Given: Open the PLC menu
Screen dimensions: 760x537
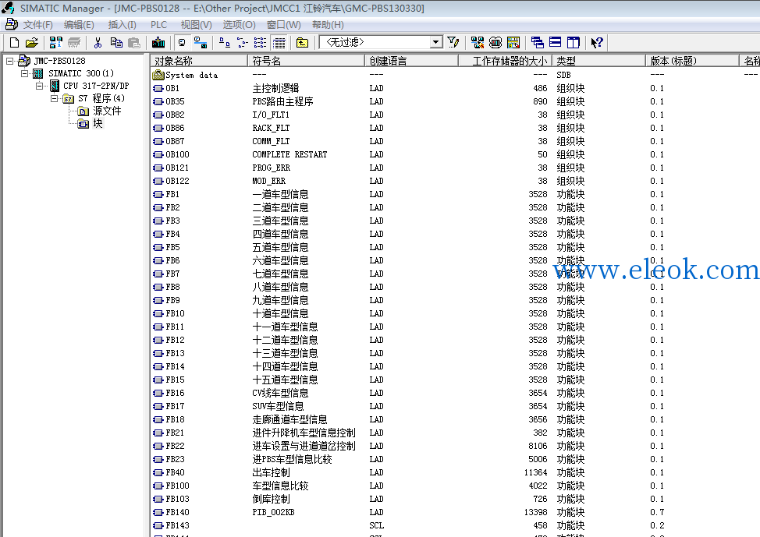Looking at the screenshot, I should pyautogui.click(x=158, y=25).
